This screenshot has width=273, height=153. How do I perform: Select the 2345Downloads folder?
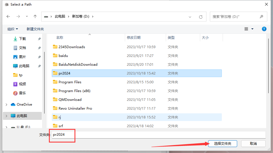[x=137, y=47]
